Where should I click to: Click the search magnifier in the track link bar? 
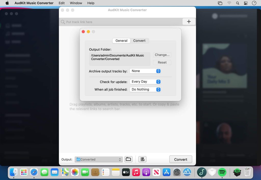coord(63,22)
